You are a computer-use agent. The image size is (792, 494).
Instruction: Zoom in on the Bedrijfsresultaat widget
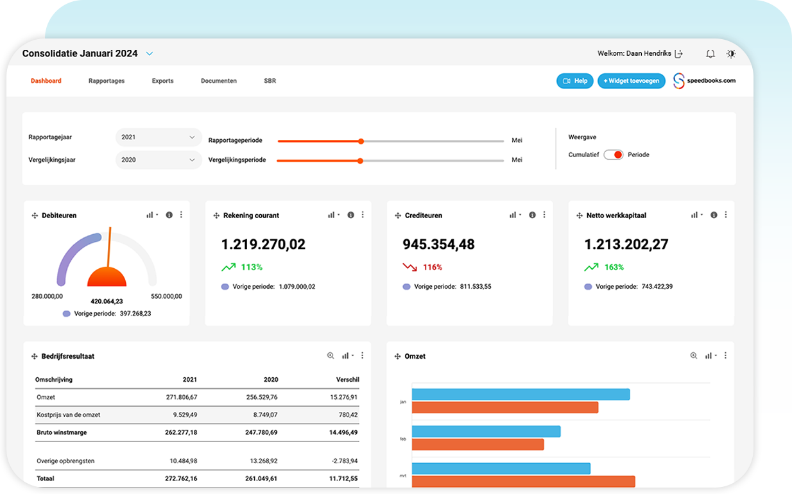click(331, 355)
